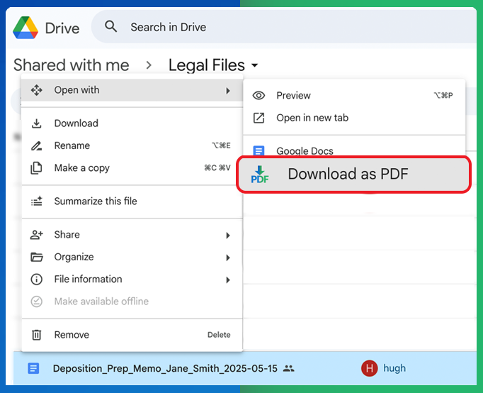Select the Deposition_Prep_Memo_Jane_Smith file row
483x393 pixels.
pyautogui.click(x=166, y=369)
